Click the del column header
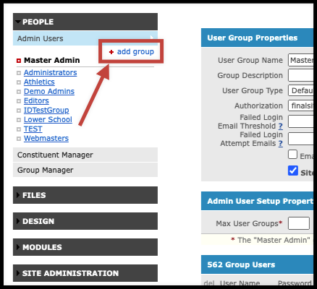The width and height of the screenshot is (317, 289). pos(209,283)
